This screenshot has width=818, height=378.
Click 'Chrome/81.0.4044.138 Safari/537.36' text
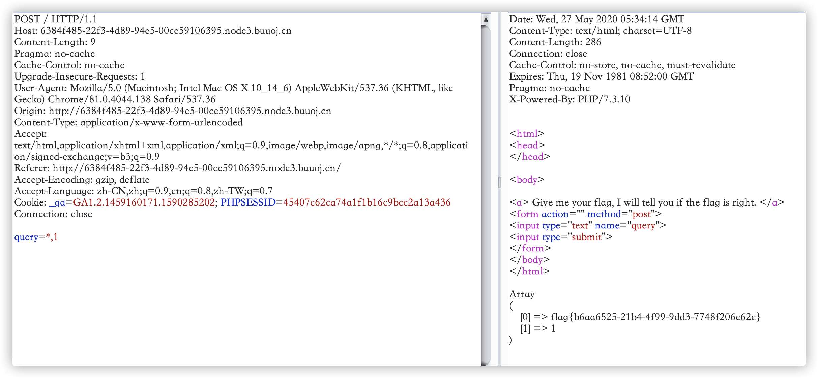[132, 99]
